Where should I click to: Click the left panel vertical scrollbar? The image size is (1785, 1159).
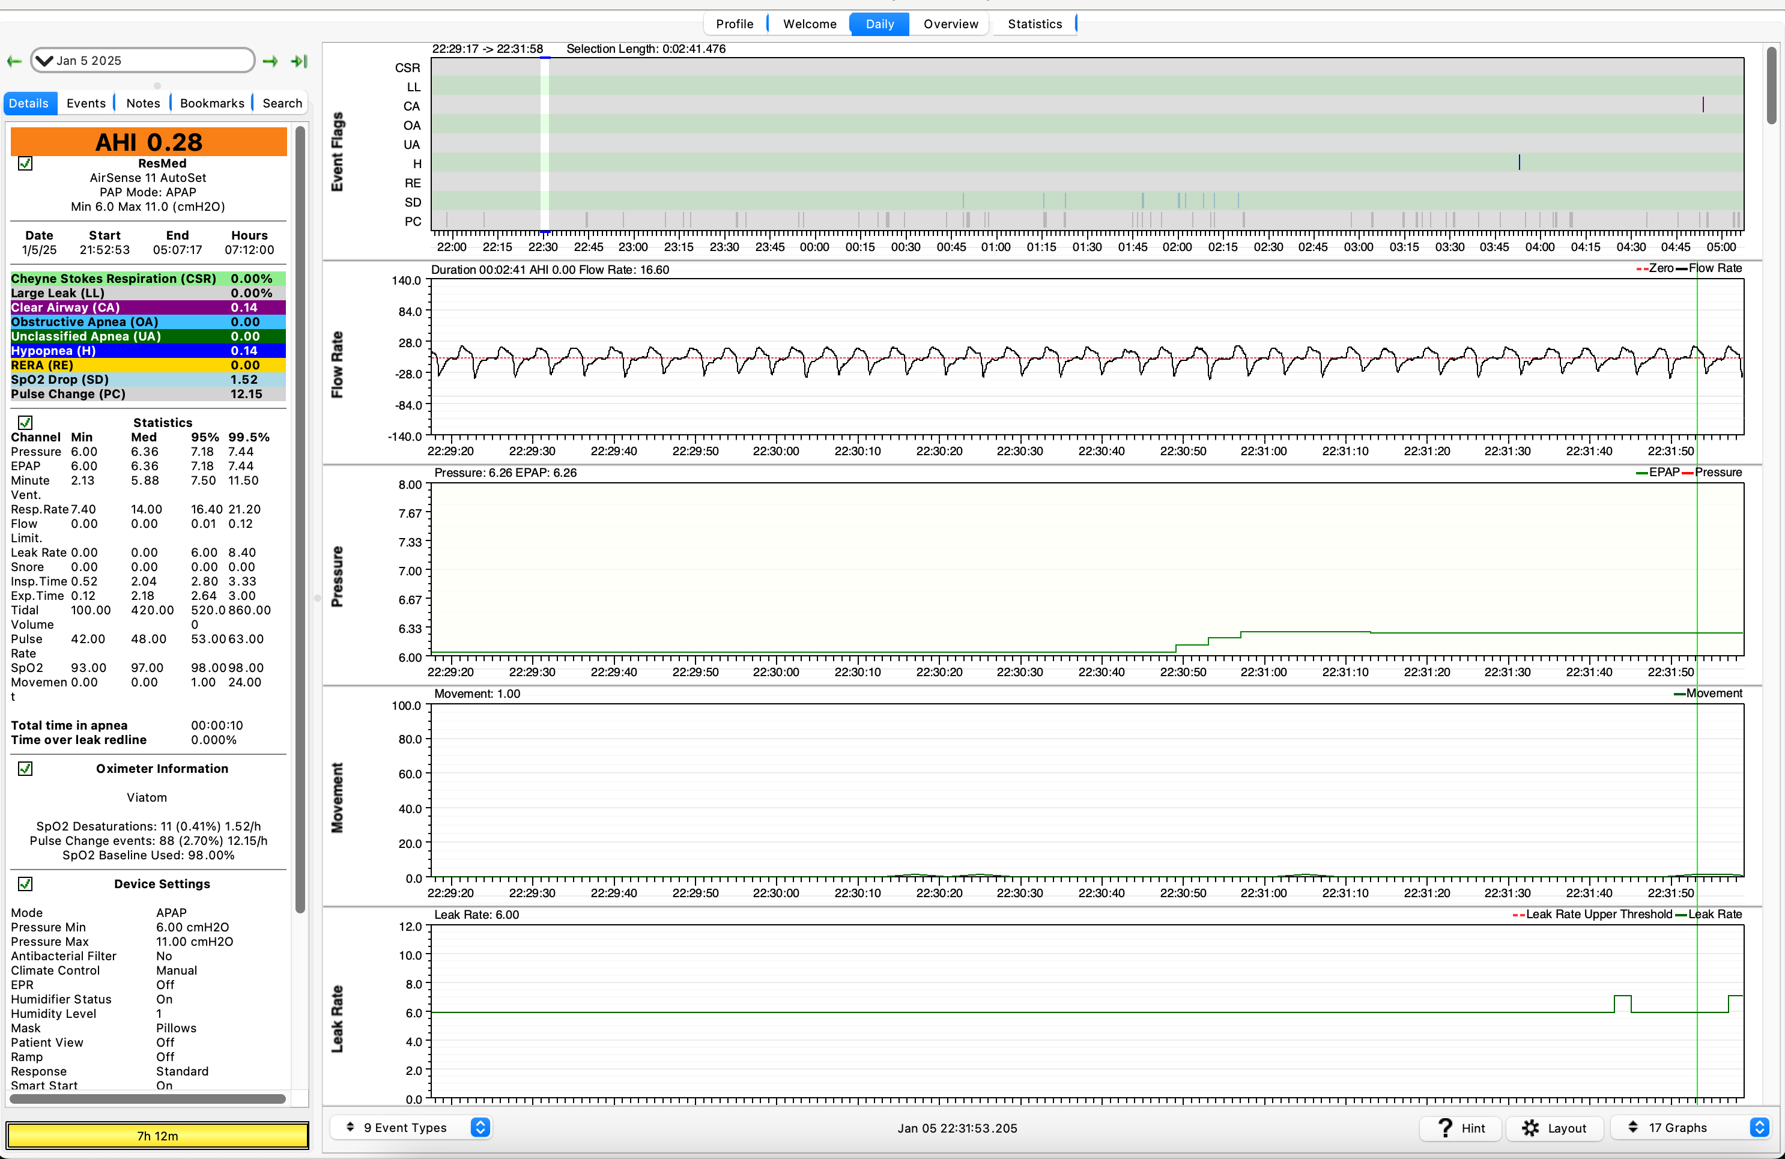click(x=301, y=520)
